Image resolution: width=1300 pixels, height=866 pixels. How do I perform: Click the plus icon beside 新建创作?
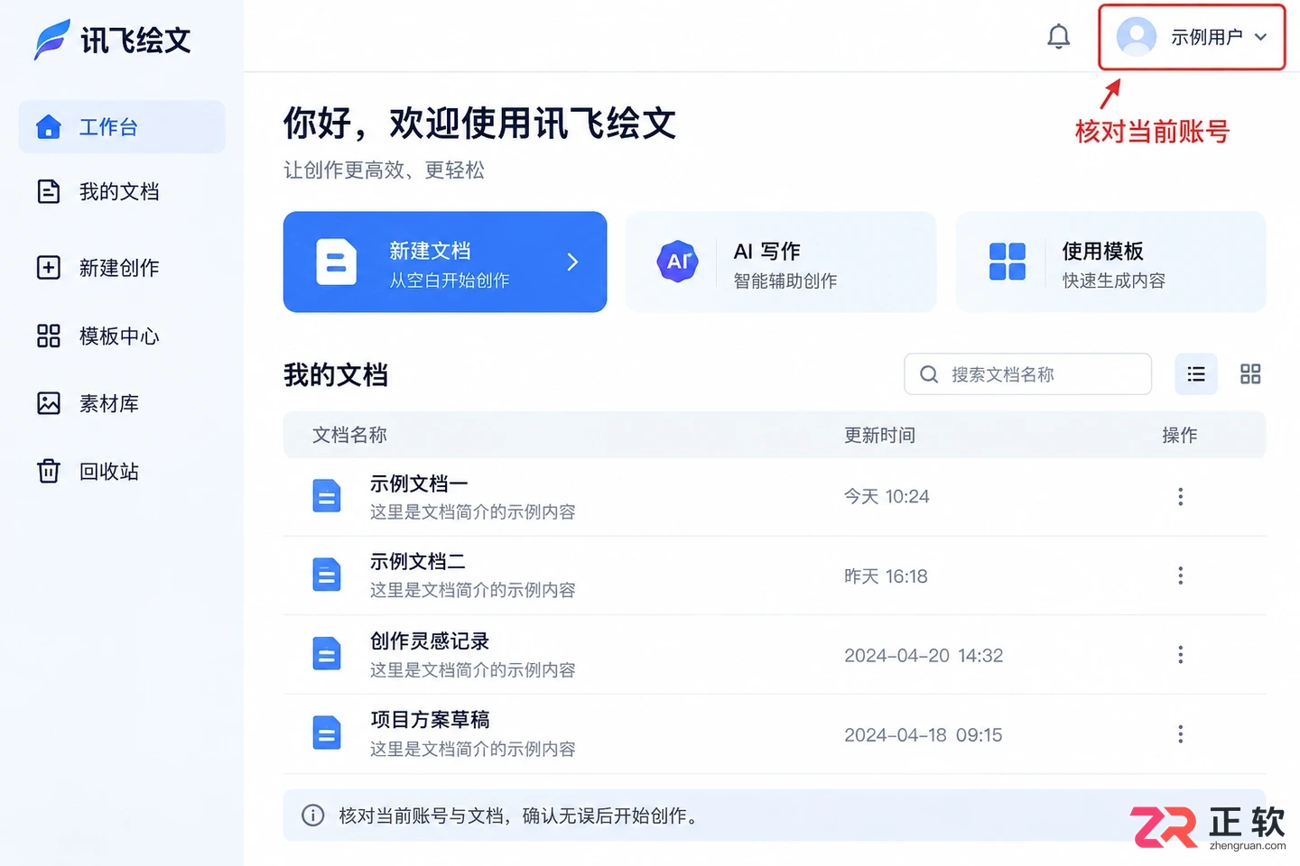pos(49,268)
